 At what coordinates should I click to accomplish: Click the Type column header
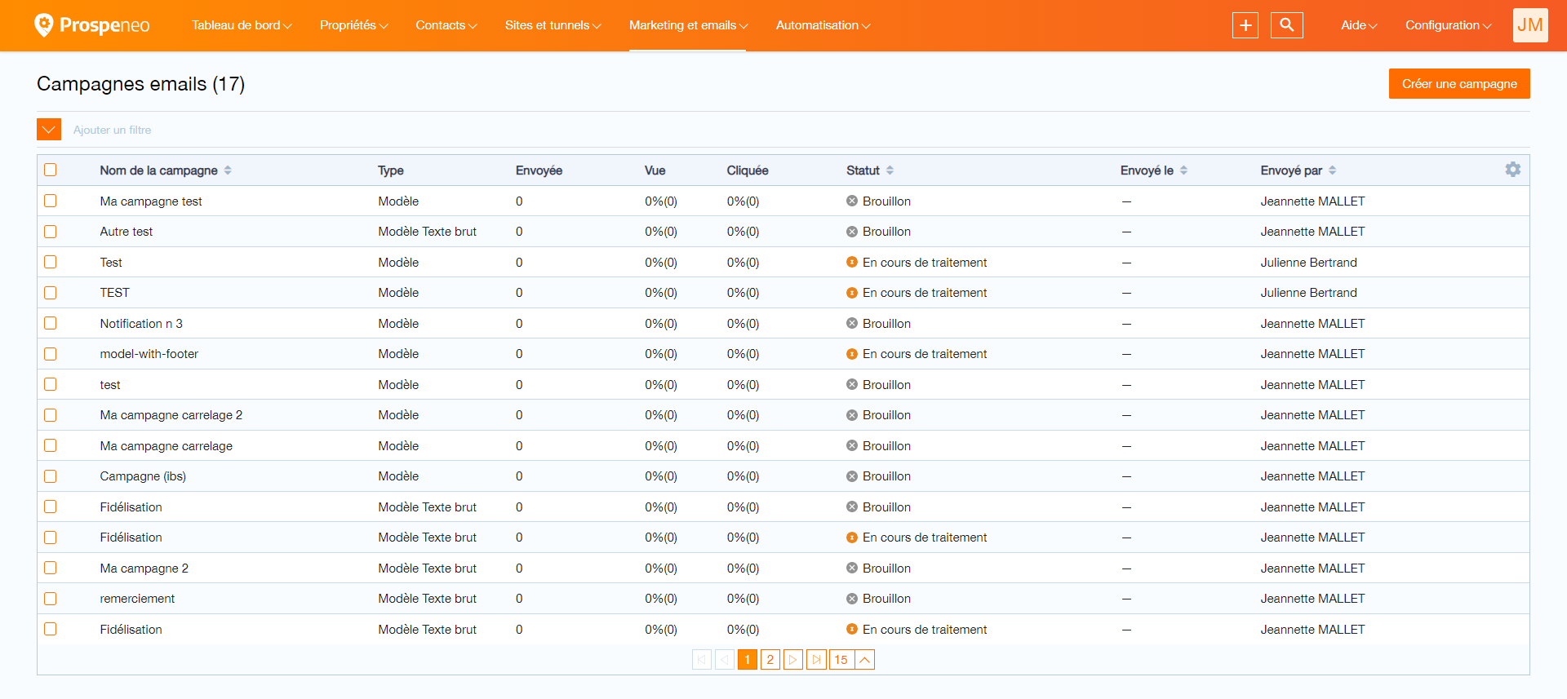click(x=391, y=170)
